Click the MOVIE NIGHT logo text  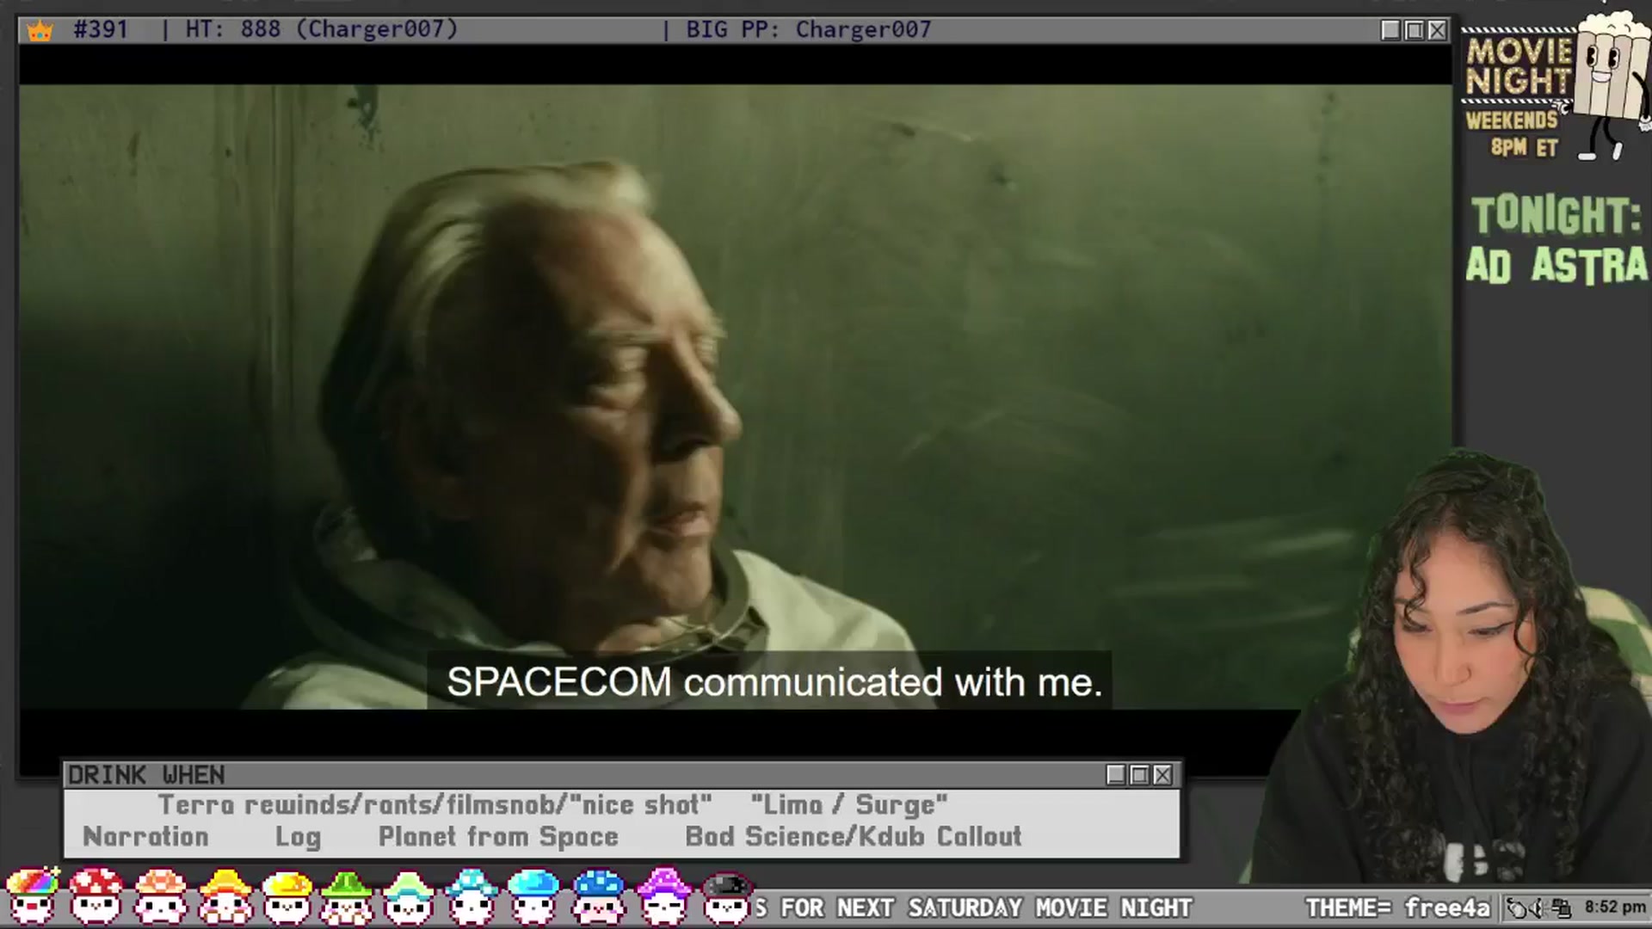click(x=1519, y=66)
